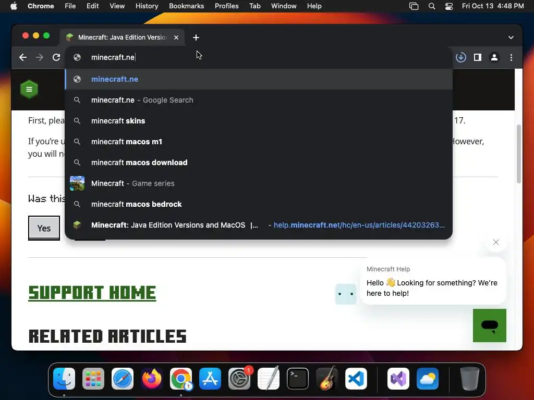Reload the current page
This screenshot has width=534, height=400.
pyautogui.click(x=56, y=57)
